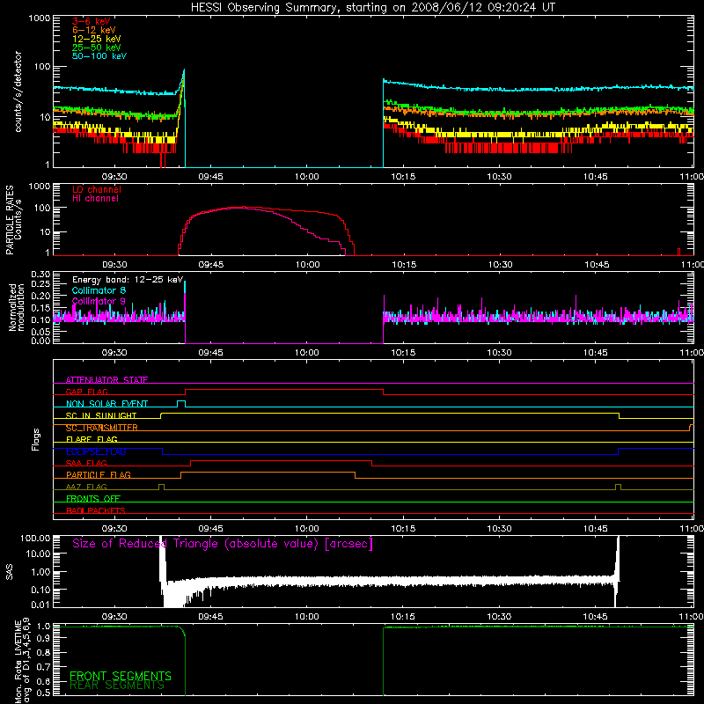Click the "SAA_FLAG" label
Viewport: 704px width, 704px height.
[x=86, y=463]
